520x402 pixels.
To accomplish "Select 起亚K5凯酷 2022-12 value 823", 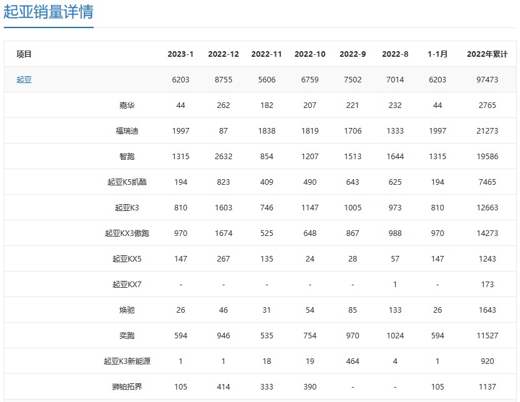I will tap(223, 182).
